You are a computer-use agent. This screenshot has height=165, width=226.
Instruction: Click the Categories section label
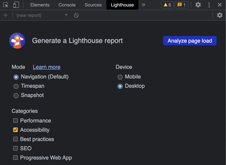[25, 111]
